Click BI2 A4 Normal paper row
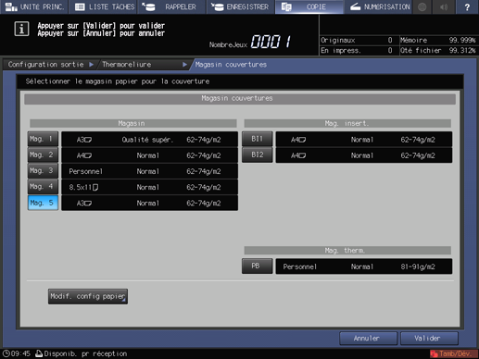The image size is (479, 359). pyautogui.click(x=364, y=155)
